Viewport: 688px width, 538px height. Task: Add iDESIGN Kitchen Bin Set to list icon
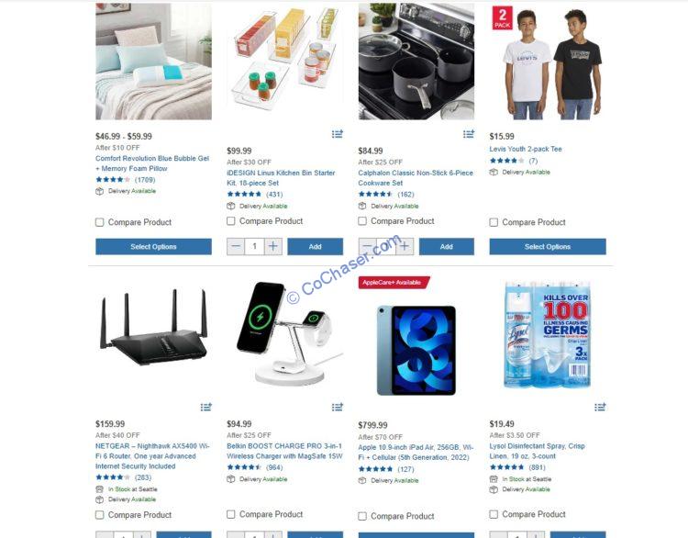point(337,134)
